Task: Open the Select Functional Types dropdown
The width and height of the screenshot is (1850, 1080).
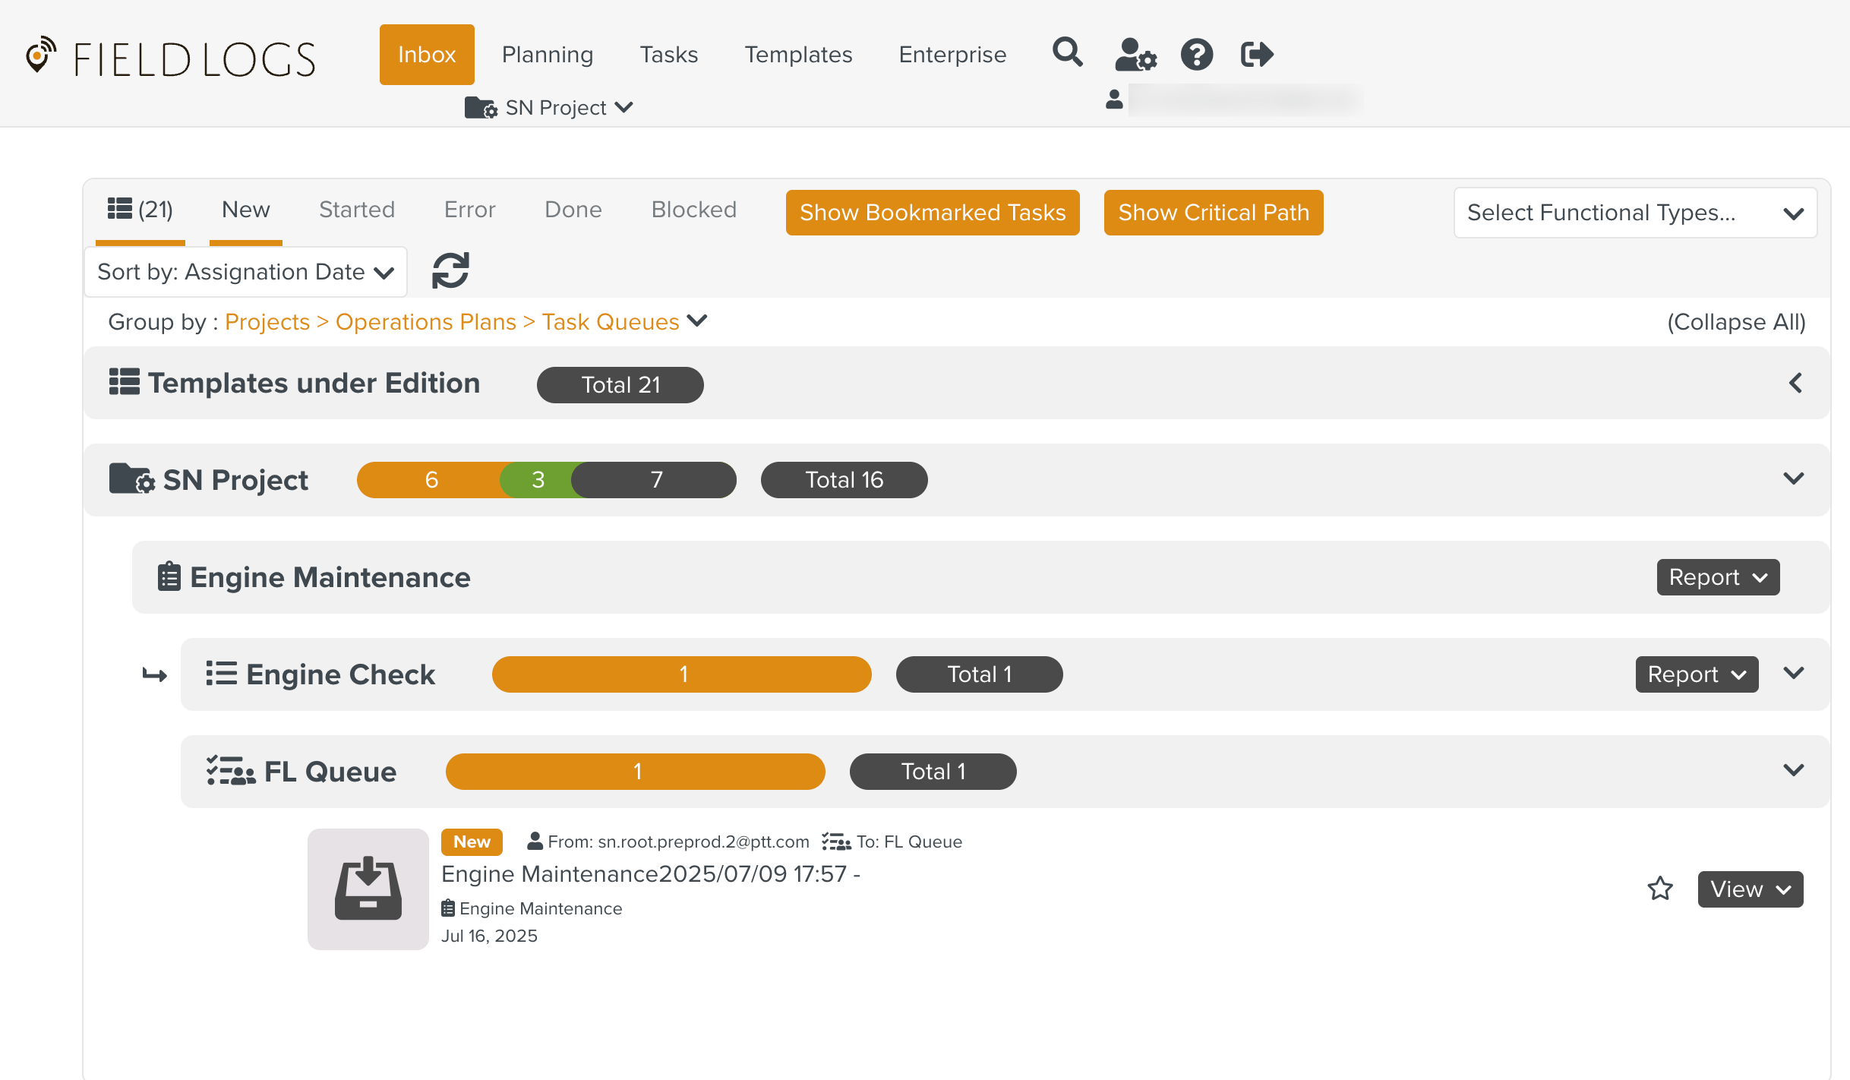Action: coord(1634,213)
